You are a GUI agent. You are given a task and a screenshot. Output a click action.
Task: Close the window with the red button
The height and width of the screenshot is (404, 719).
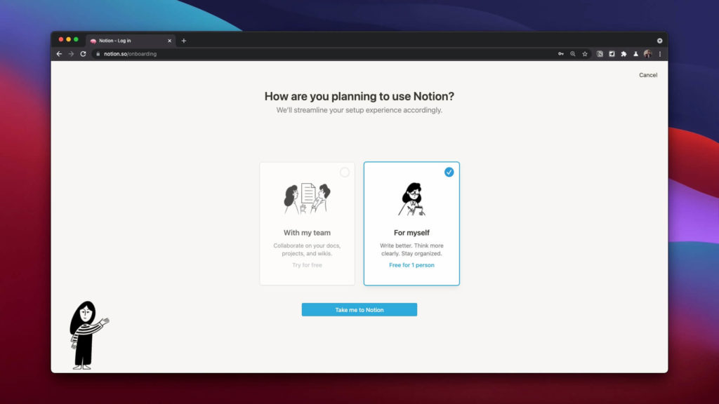click(61, 39)
